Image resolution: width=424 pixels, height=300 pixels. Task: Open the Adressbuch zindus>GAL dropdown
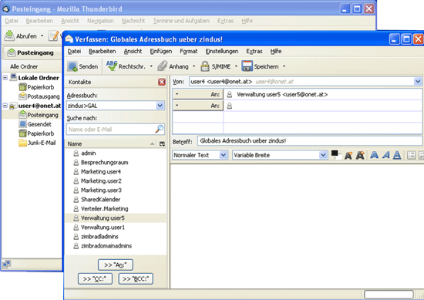tap(116, 106)
